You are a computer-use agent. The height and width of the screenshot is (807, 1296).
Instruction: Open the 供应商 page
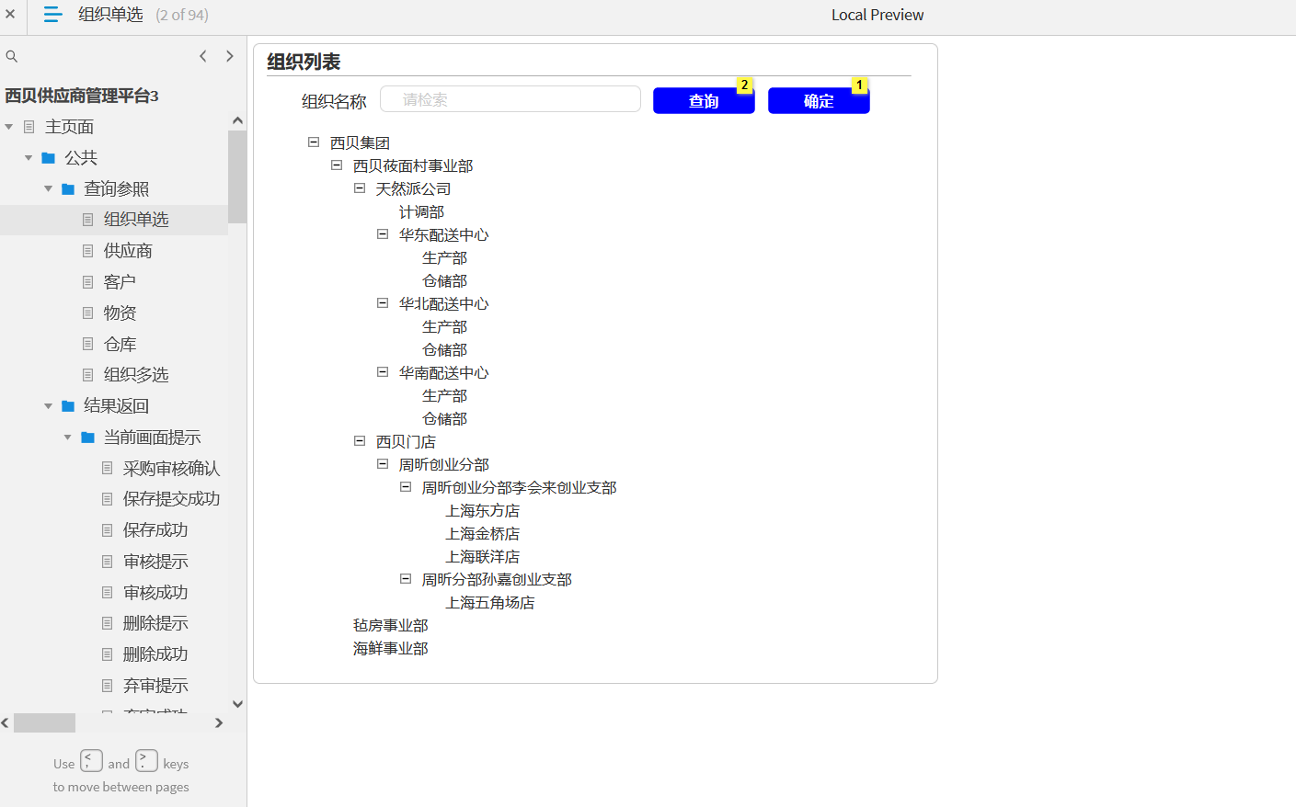(x=128, y=251)
